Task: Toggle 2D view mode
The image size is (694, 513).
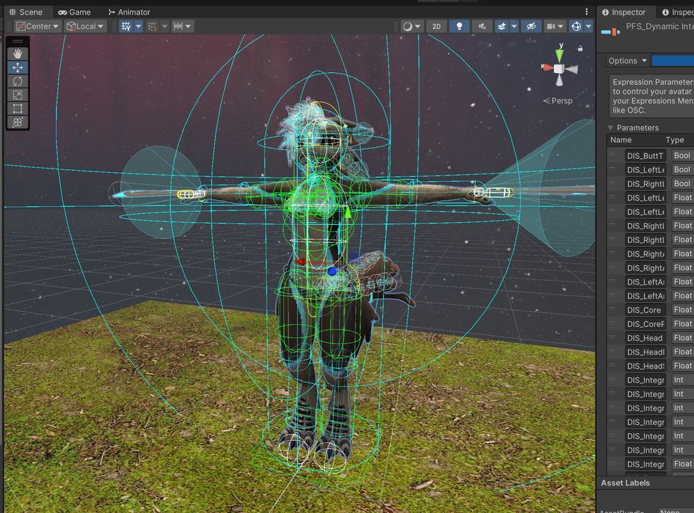Action: (x=437, y=26)
